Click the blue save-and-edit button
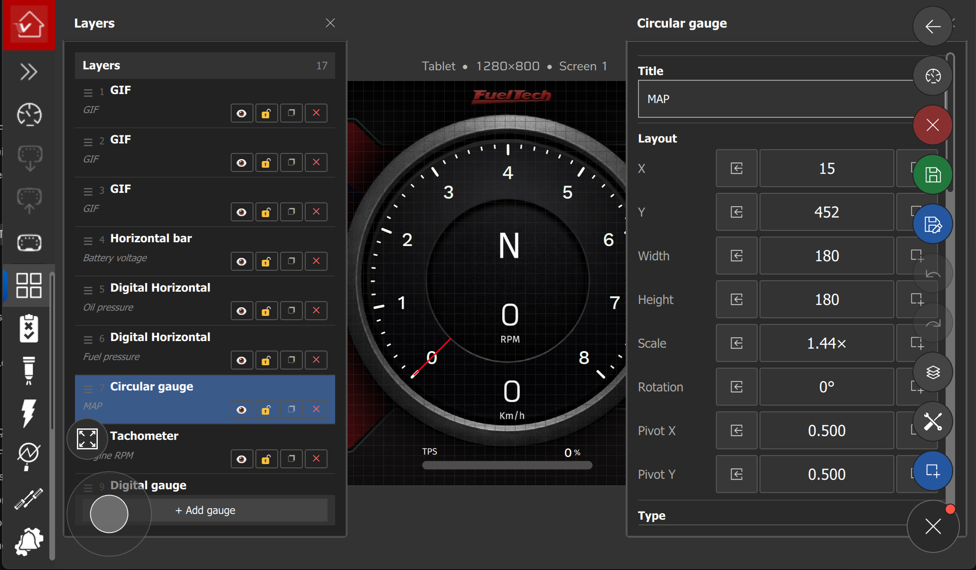976x570 pixels. click(x=933, y=224)
